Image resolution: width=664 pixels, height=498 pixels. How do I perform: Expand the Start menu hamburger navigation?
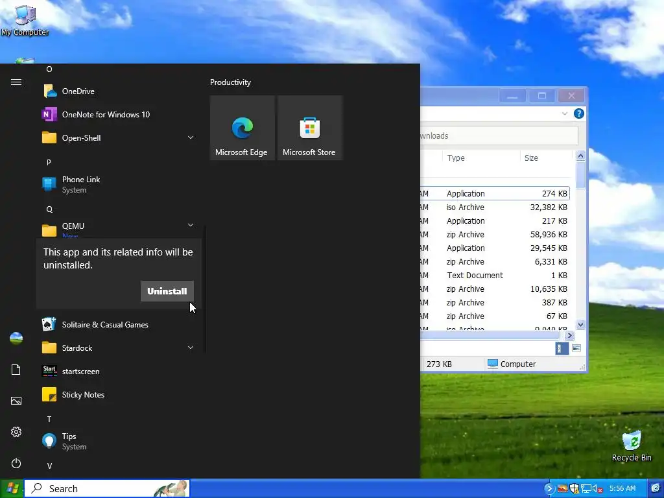click(16, 82)
